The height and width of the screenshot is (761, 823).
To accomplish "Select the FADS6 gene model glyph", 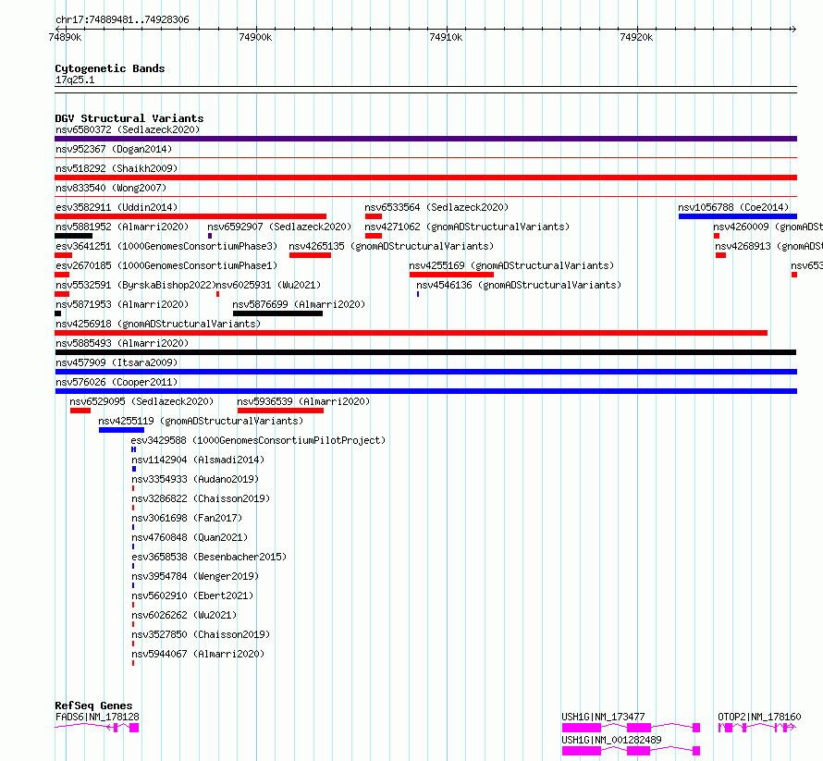I will (96, 728).
